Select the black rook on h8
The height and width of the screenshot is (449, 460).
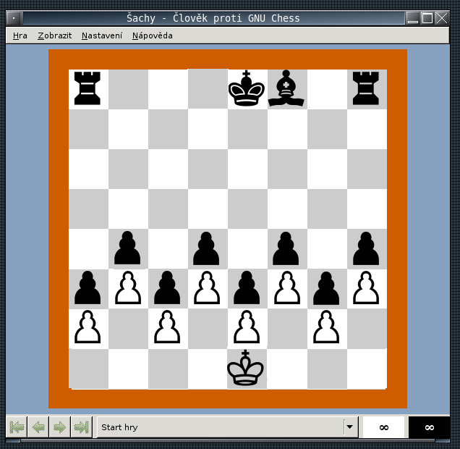pos(366,88)
